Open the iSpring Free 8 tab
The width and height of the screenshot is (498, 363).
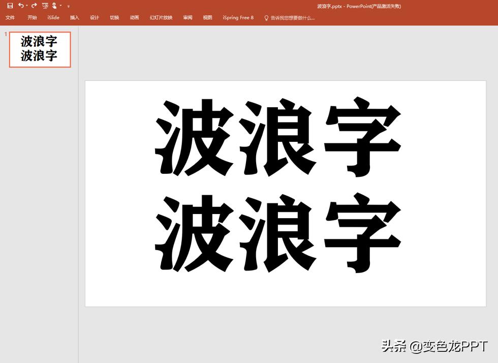tap(238, 17)
